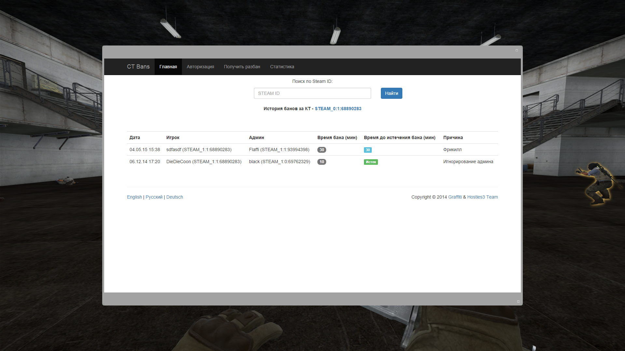The width and height of the screenshot is (625, 351).
Task: Switch language to Русский
Action: pyautogui.click(x=154, y=197)
